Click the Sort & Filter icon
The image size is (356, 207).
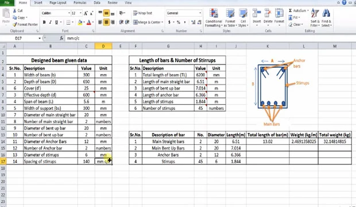(315, 13)
